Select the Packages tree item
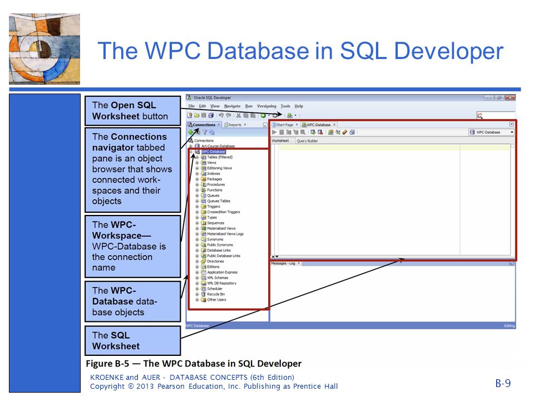 click(x=214, y=179)
